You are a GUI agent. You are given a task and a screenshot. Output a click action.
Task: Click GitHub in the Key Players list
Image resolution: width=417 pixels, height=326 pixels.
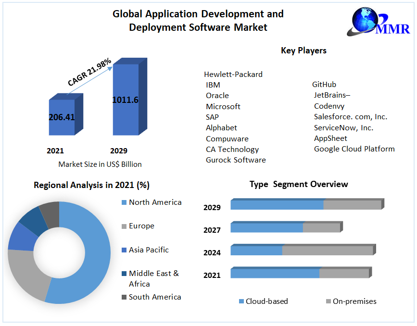(x=324, y=85)
